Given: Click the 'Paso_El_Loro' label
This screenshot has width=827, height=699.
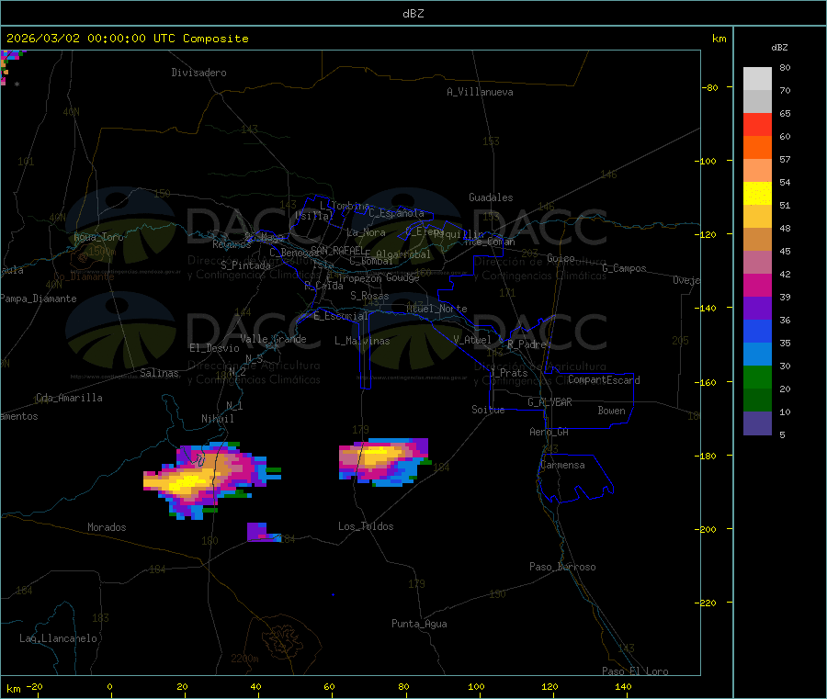Looking at the screenshot, I should tap(636, 671).
